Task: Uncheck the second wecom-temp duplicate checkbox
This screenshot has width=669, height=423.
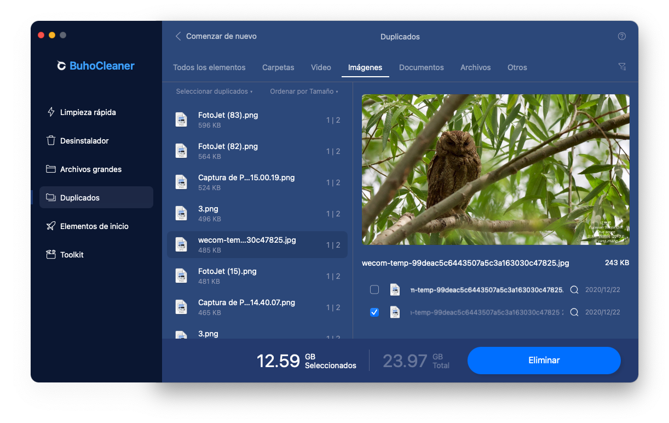Action: [374, 312]
